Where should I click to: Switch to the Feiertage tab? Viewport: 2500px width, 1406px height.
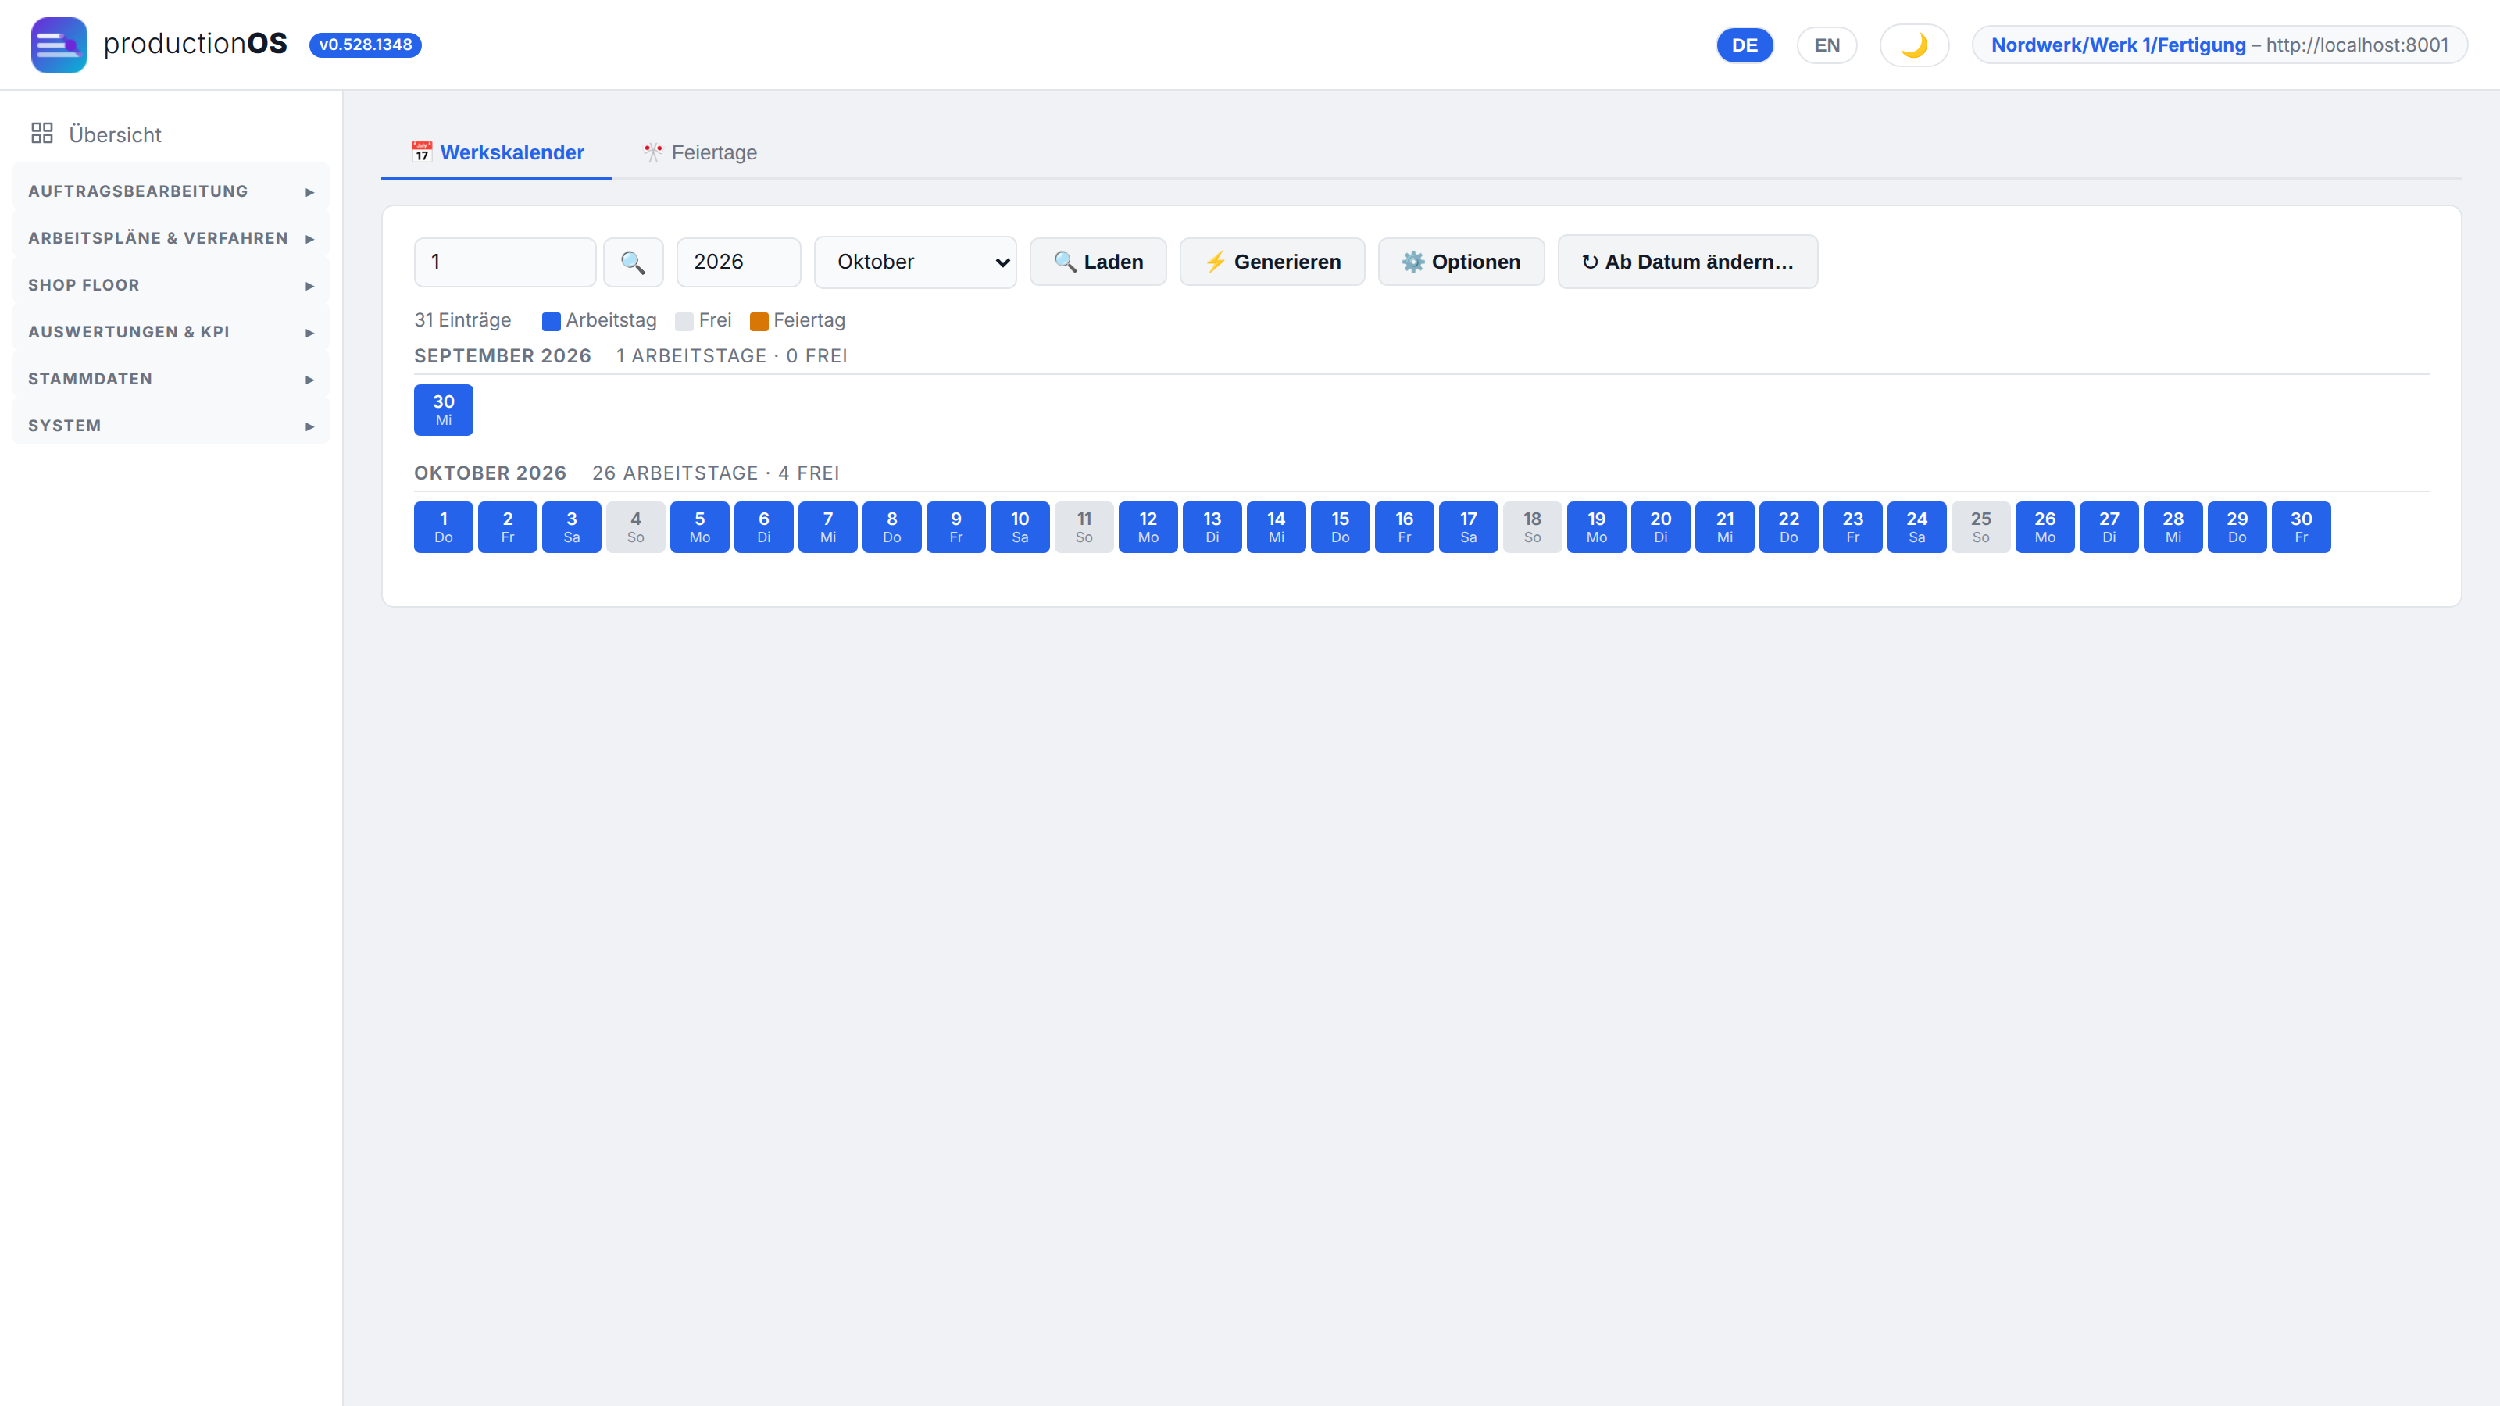pyautogui.click(x=698, y=152)
